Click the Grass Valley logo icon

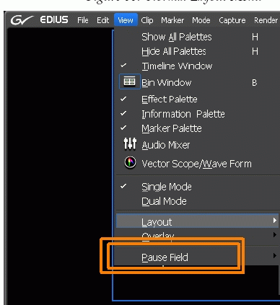click(22, 20)
